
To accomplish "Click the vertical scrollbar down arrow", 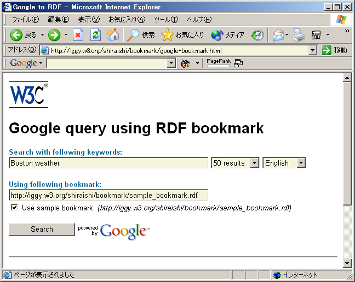I will (x=347, y=263).
